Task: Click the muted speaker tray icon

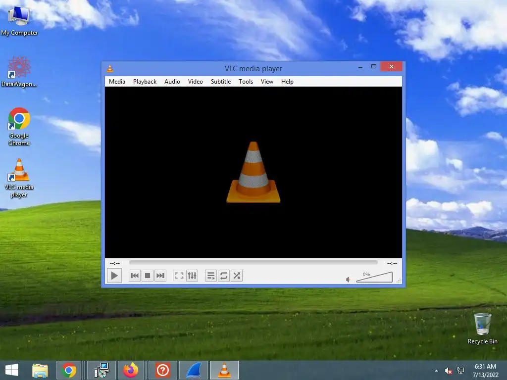Action: [448, 371]
